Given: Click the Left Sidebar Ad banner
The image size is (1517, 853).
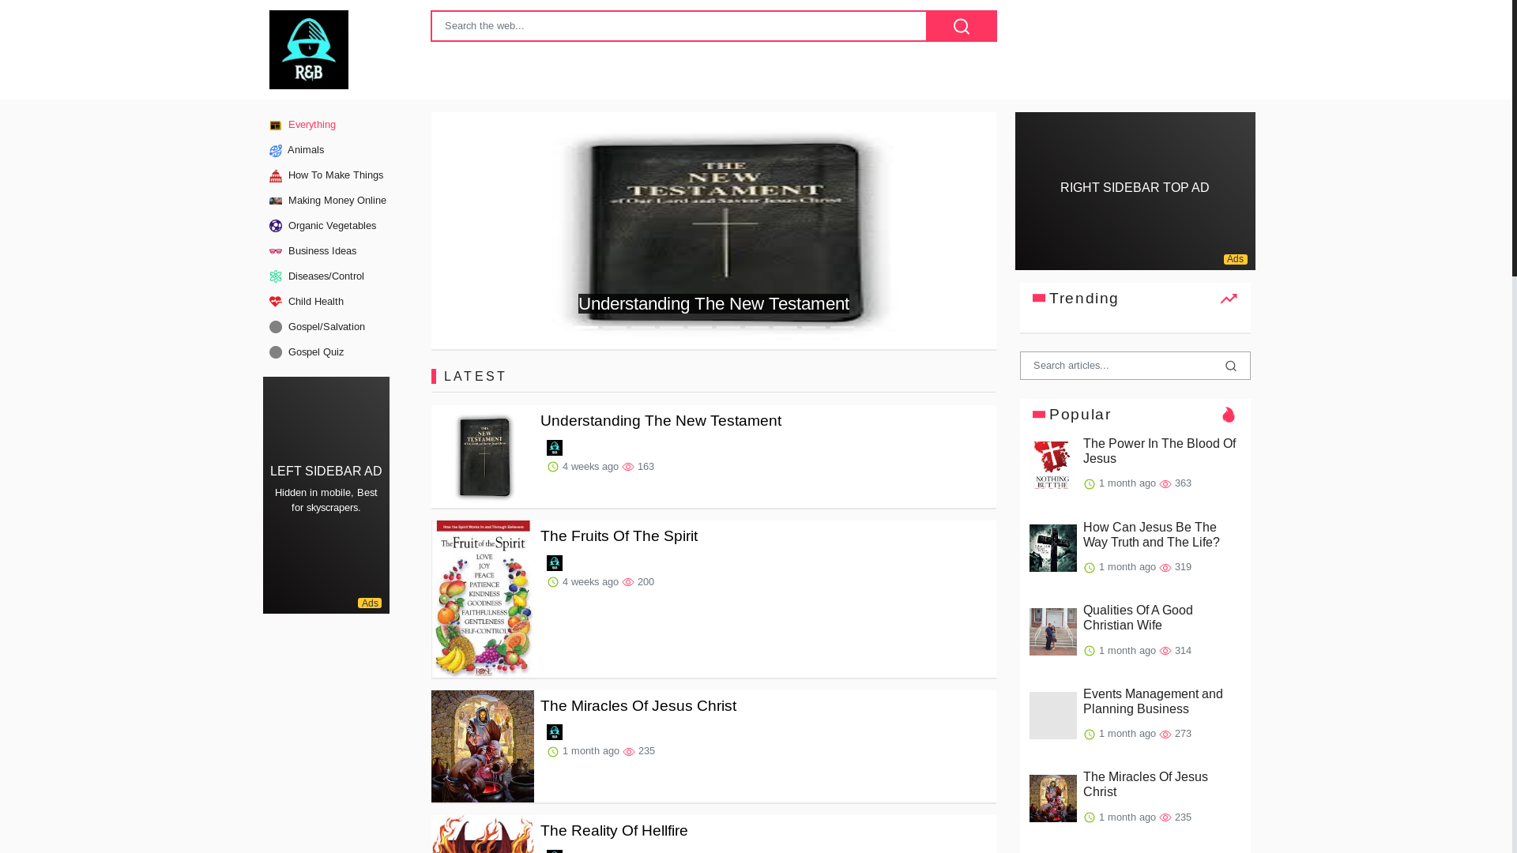Looking at the screenshot, I should [326, 495].
